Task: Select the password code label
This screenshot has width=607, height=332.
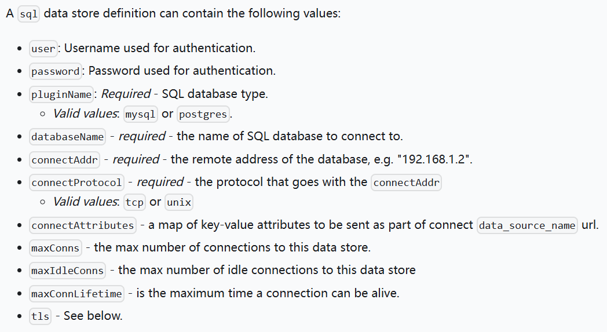Action: (x=56, y=71)
